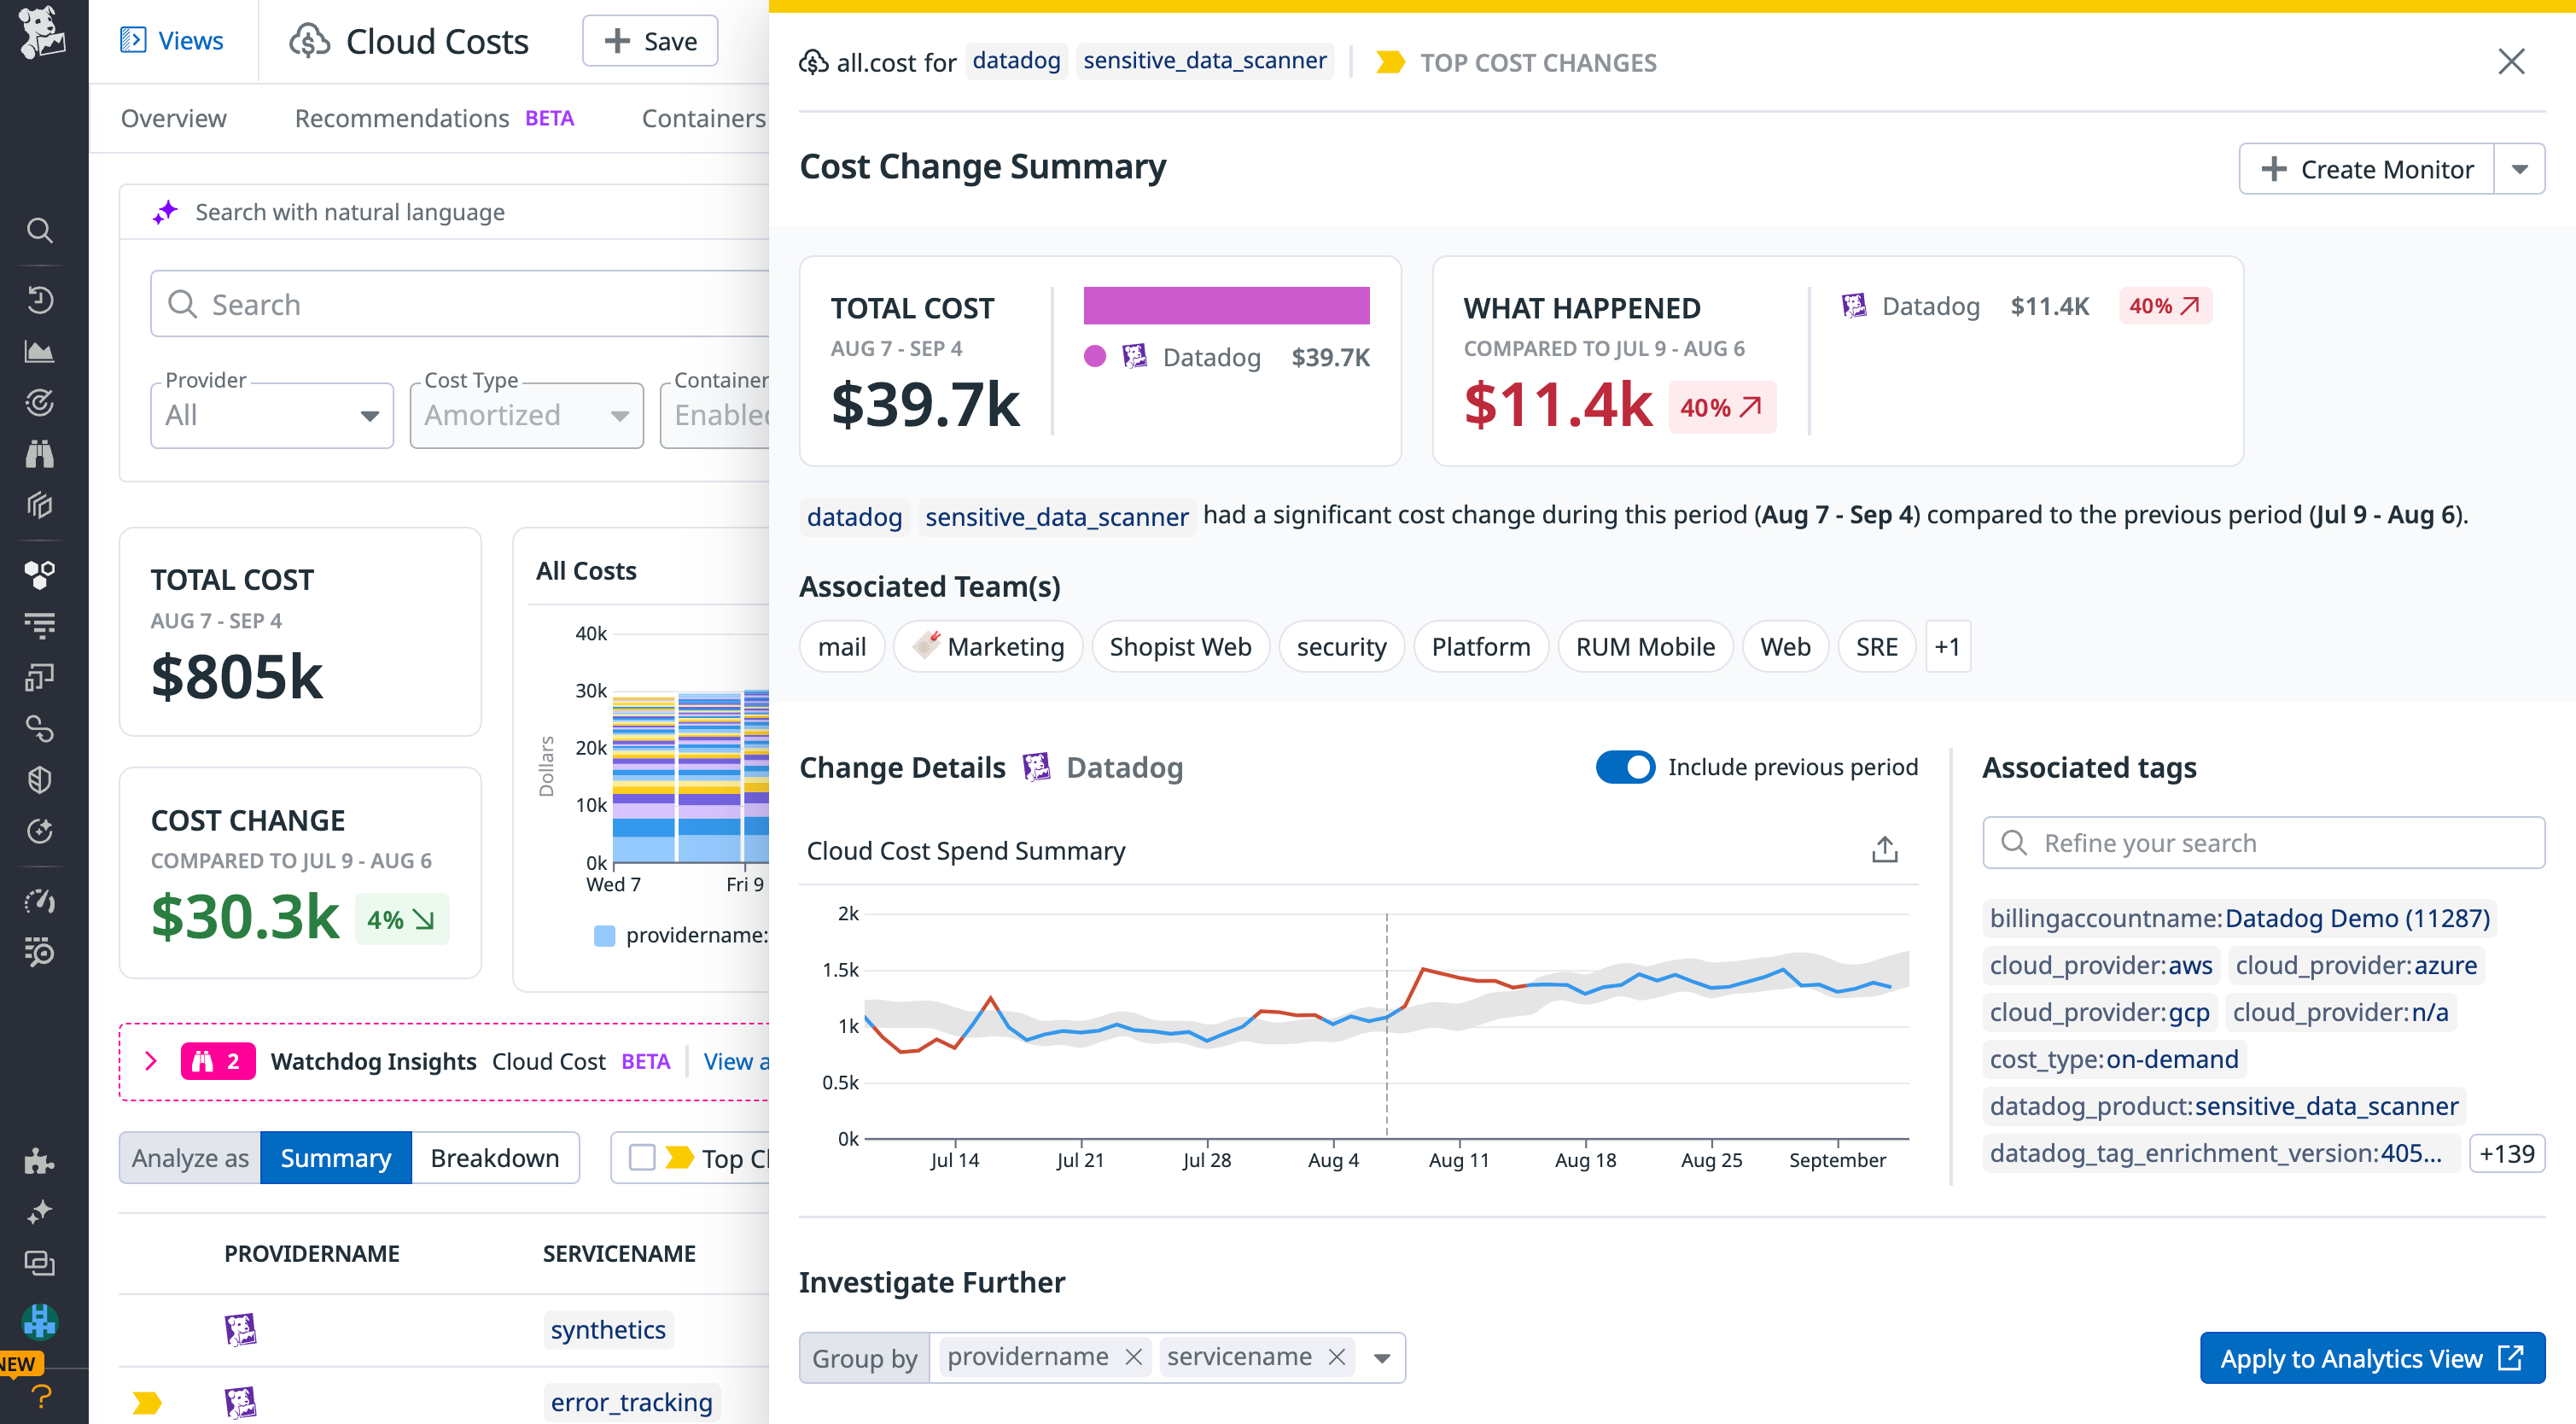
Task: Click the Datadog purple color swatch in All Costs legend
Action: 1097,356
